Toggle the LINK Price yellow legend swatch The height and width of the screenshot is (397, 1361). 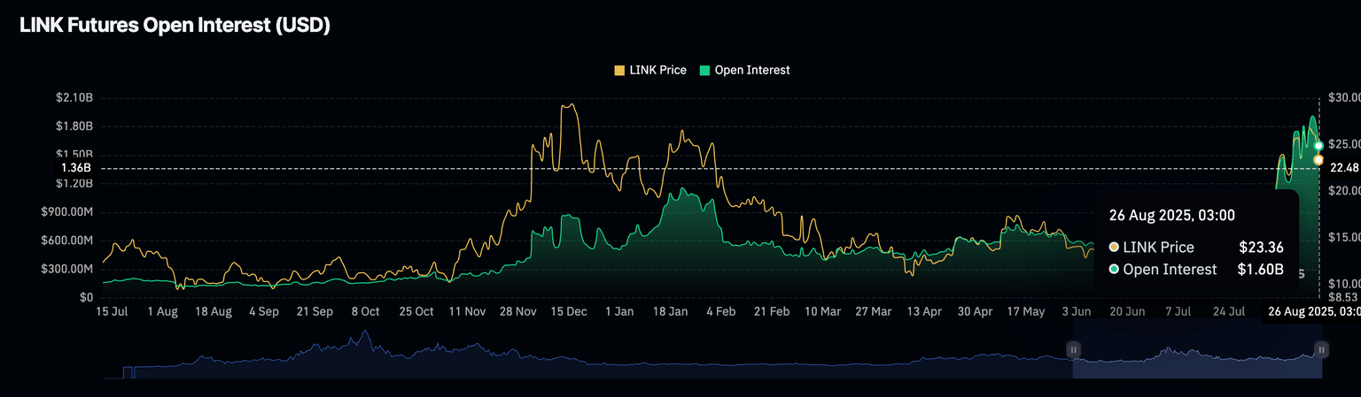tap(619, 70)
